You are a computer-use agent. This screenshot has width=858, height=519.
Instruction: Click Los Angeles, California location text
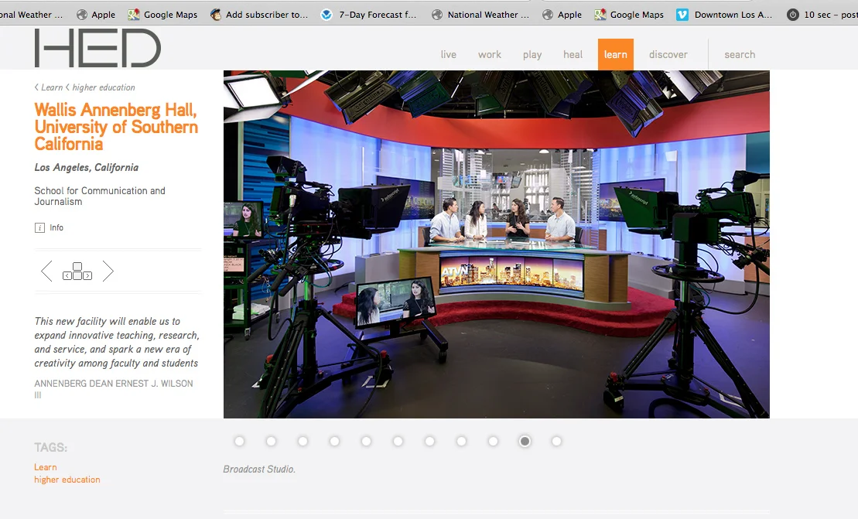pyautogui.click(x=87, y=167)
